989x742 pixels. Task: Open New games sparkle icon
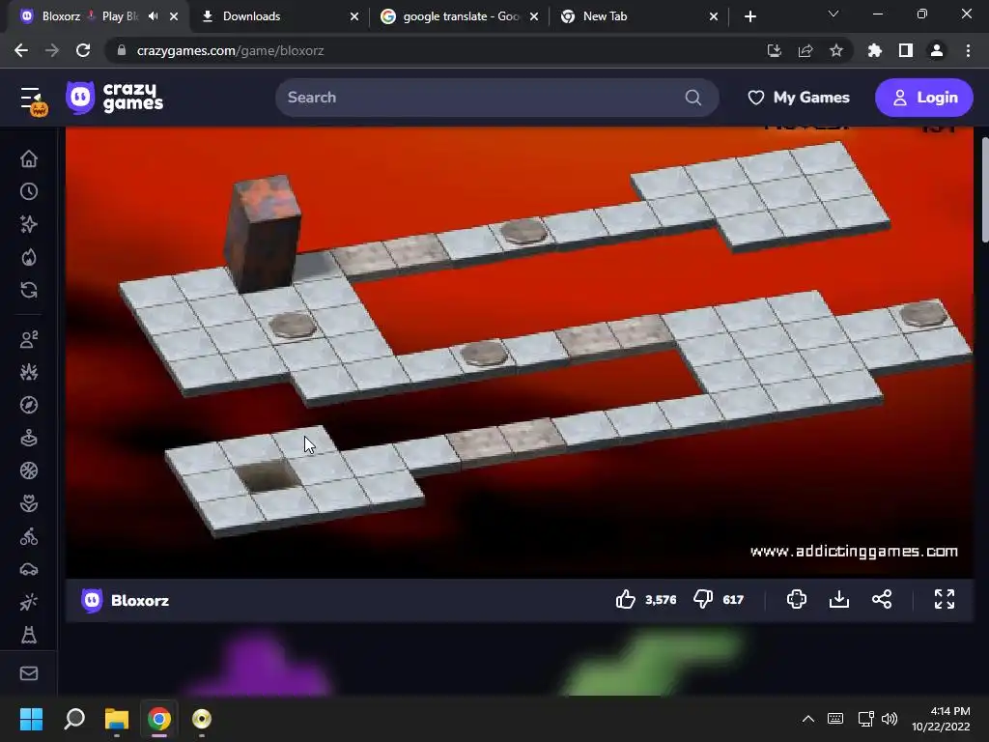click(28, 224)
